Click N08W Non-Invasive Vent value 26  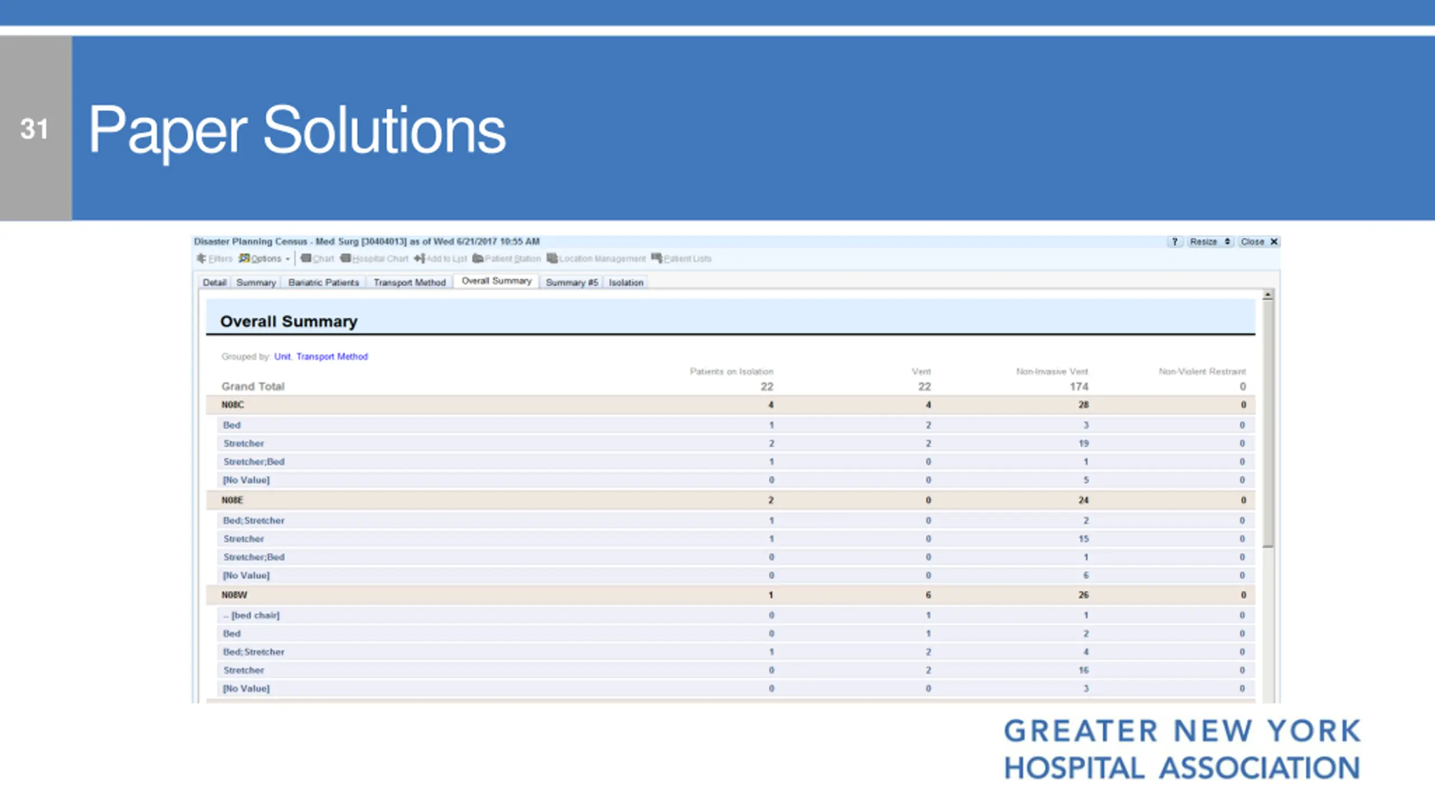1084,595
